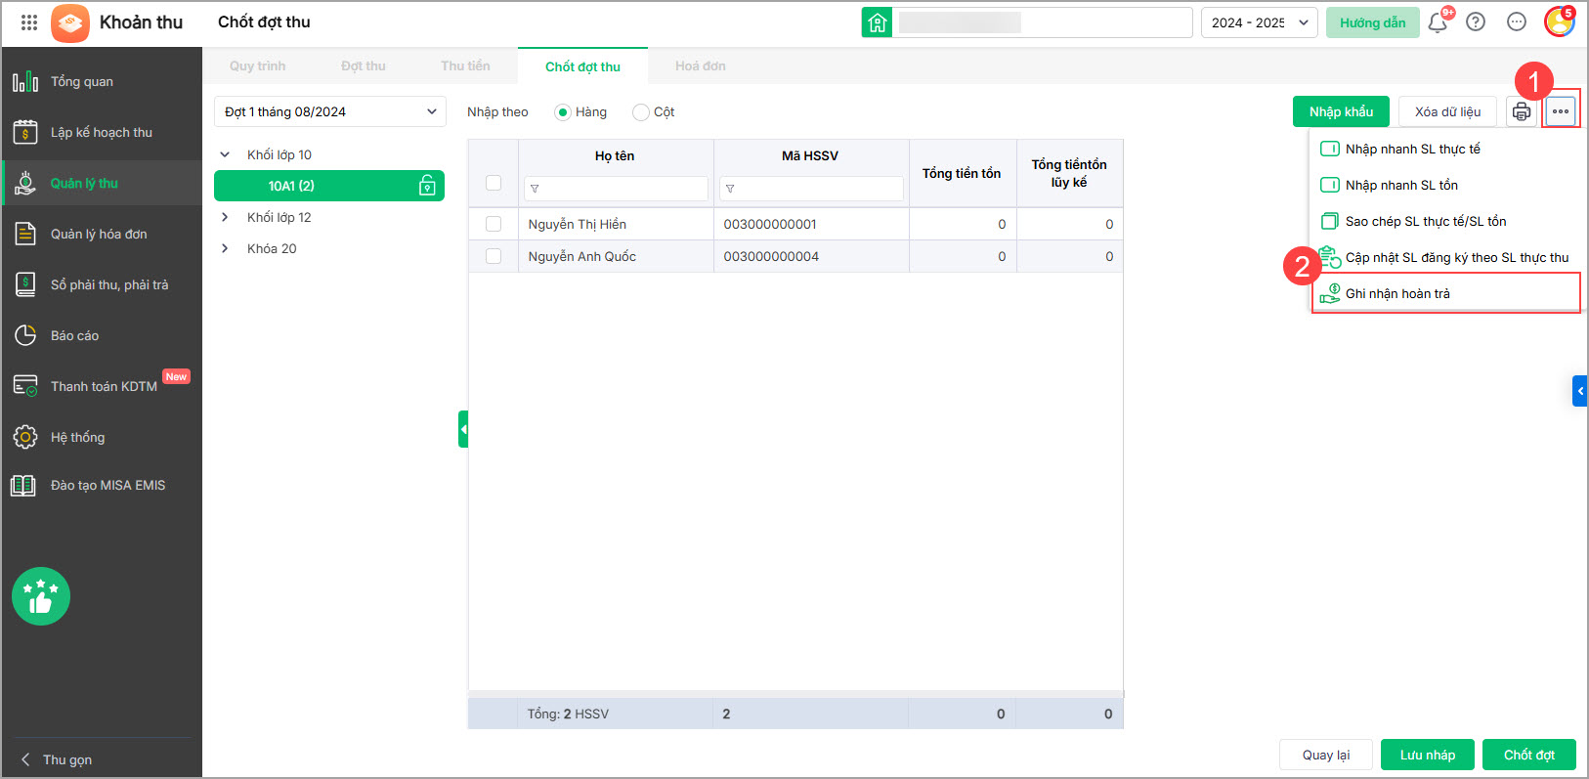Viewport: 1589px width, 779px height.
Task: Click the green panel collapse handle
Action: pyautogui.click(x=463, y=429)
